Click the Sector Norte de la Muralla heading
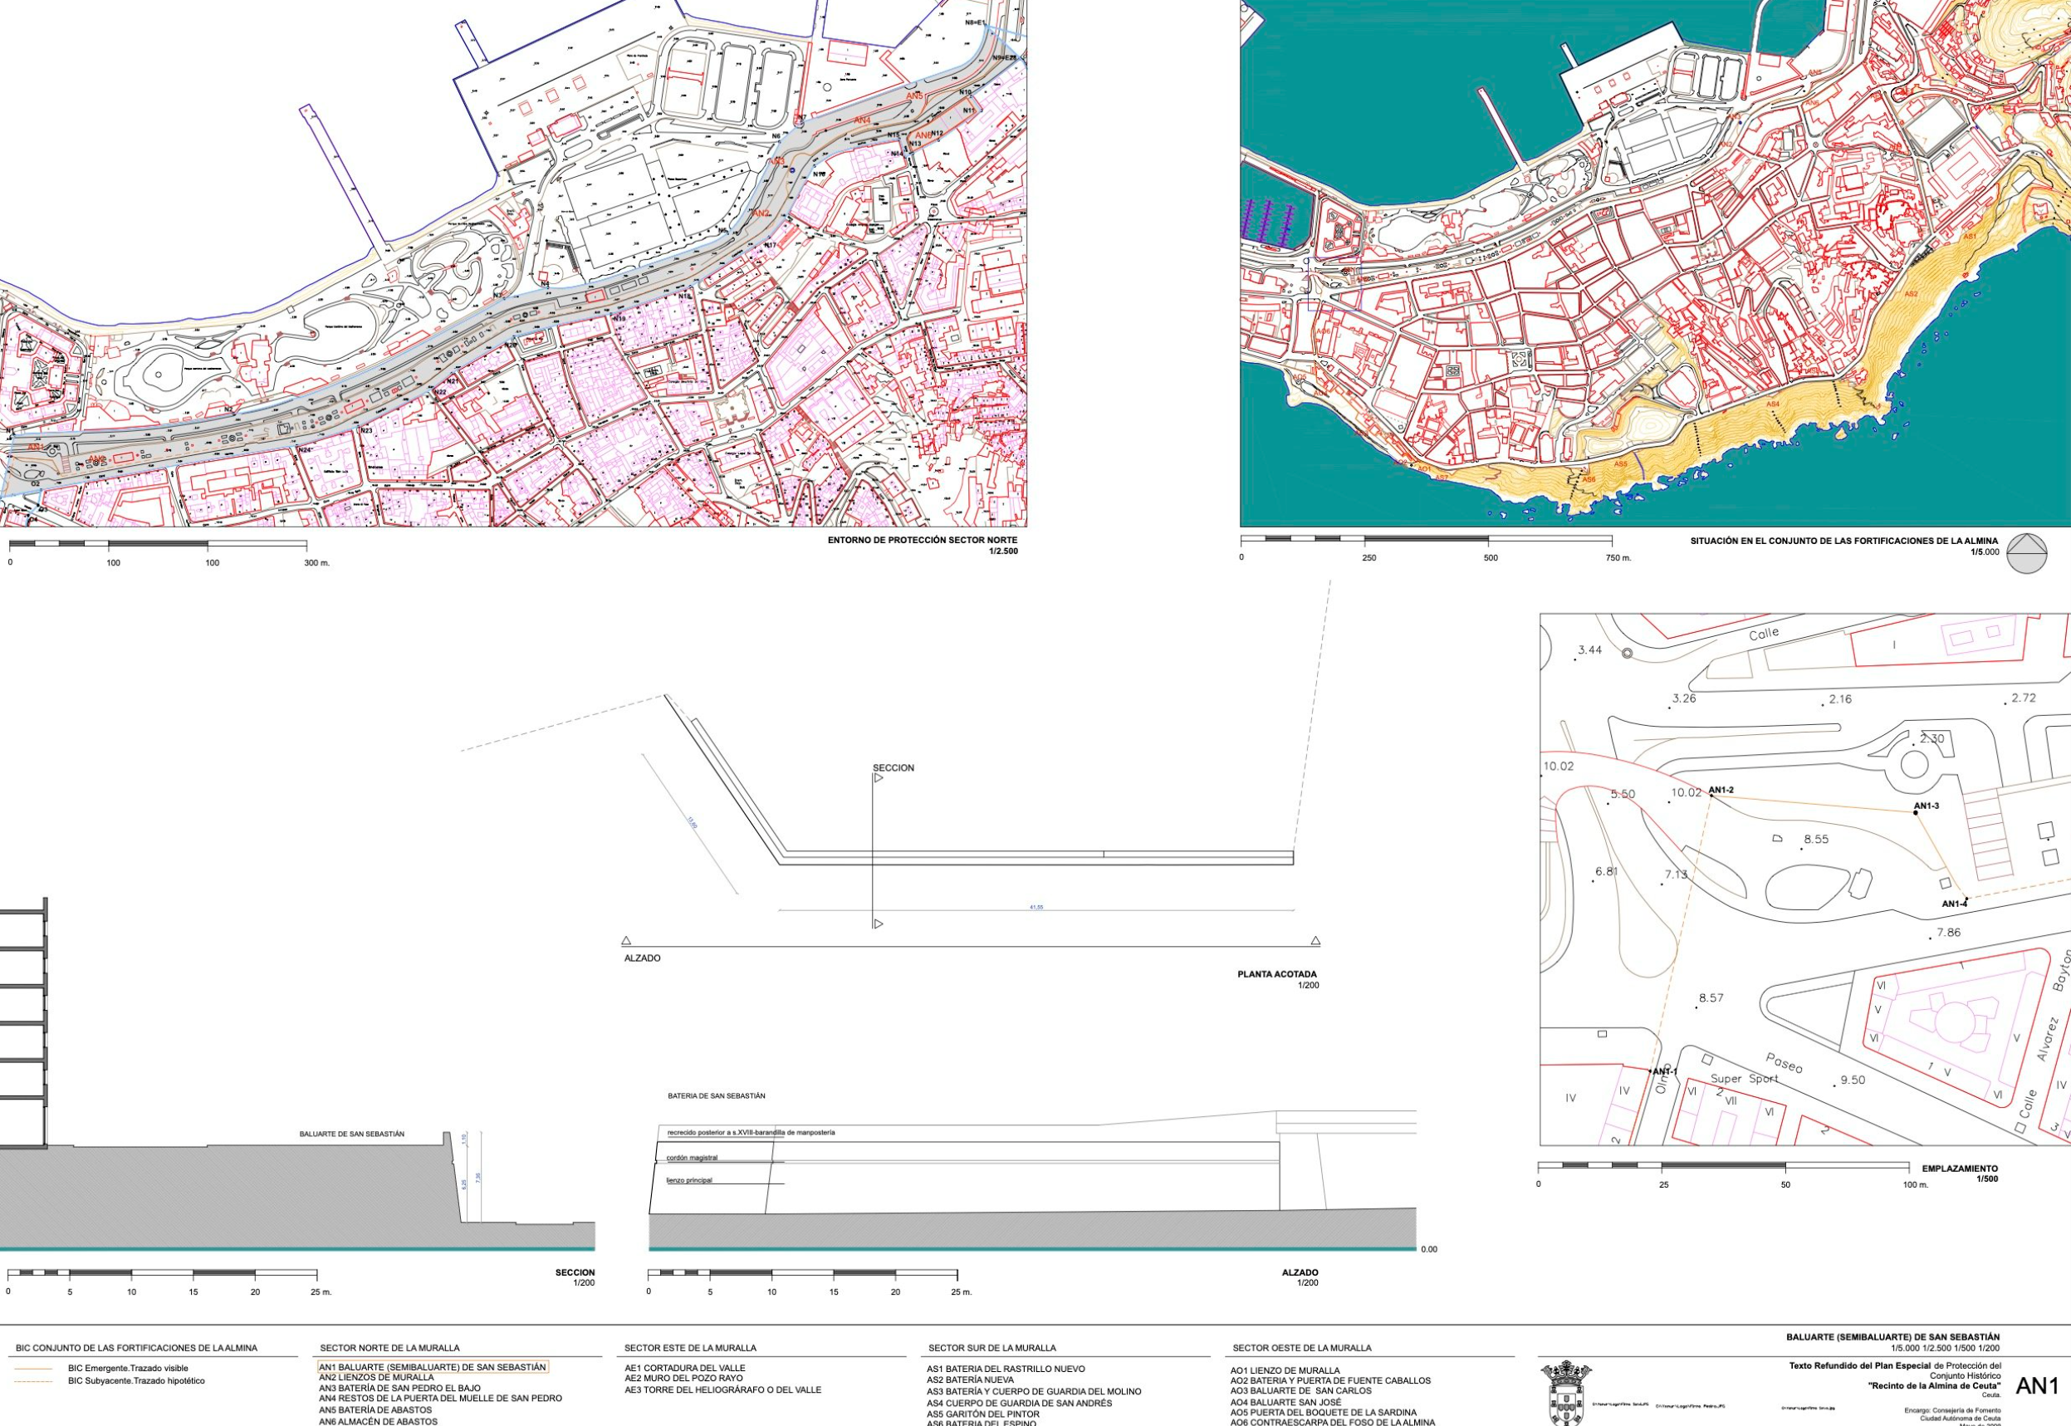The image size is (2071, 1426). (389, 1347)
